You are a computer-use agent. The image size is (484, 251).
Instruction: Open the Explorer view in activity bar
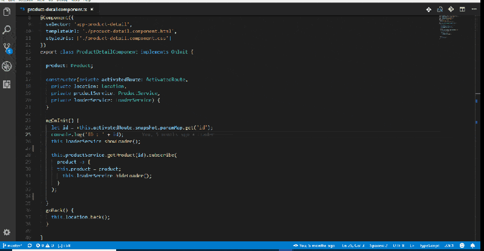[7, 11]
